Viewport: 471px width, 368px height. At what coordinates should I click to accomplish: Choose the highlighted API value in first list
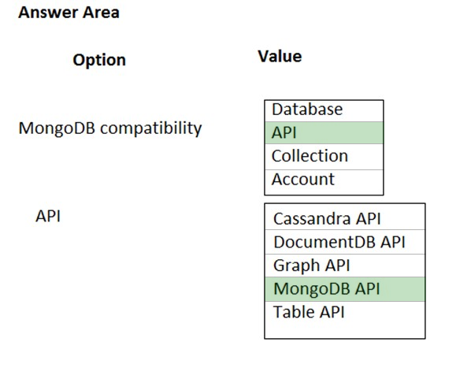pos(324,133)
